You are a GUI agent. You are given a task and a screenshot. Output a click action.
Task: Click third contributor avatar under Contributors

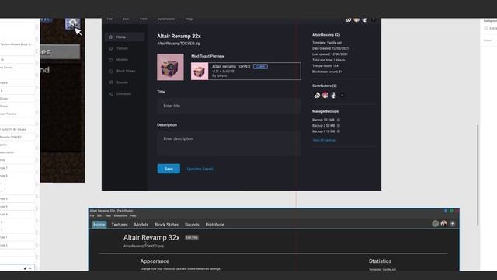[333, 95]
